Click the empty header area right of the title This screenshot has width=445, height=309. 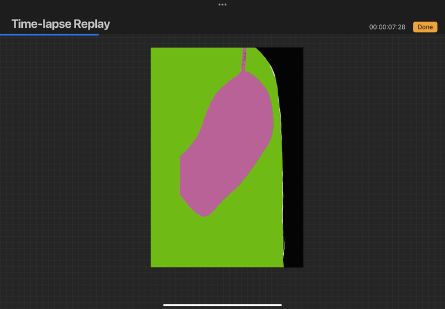click(x=234, y=25)
